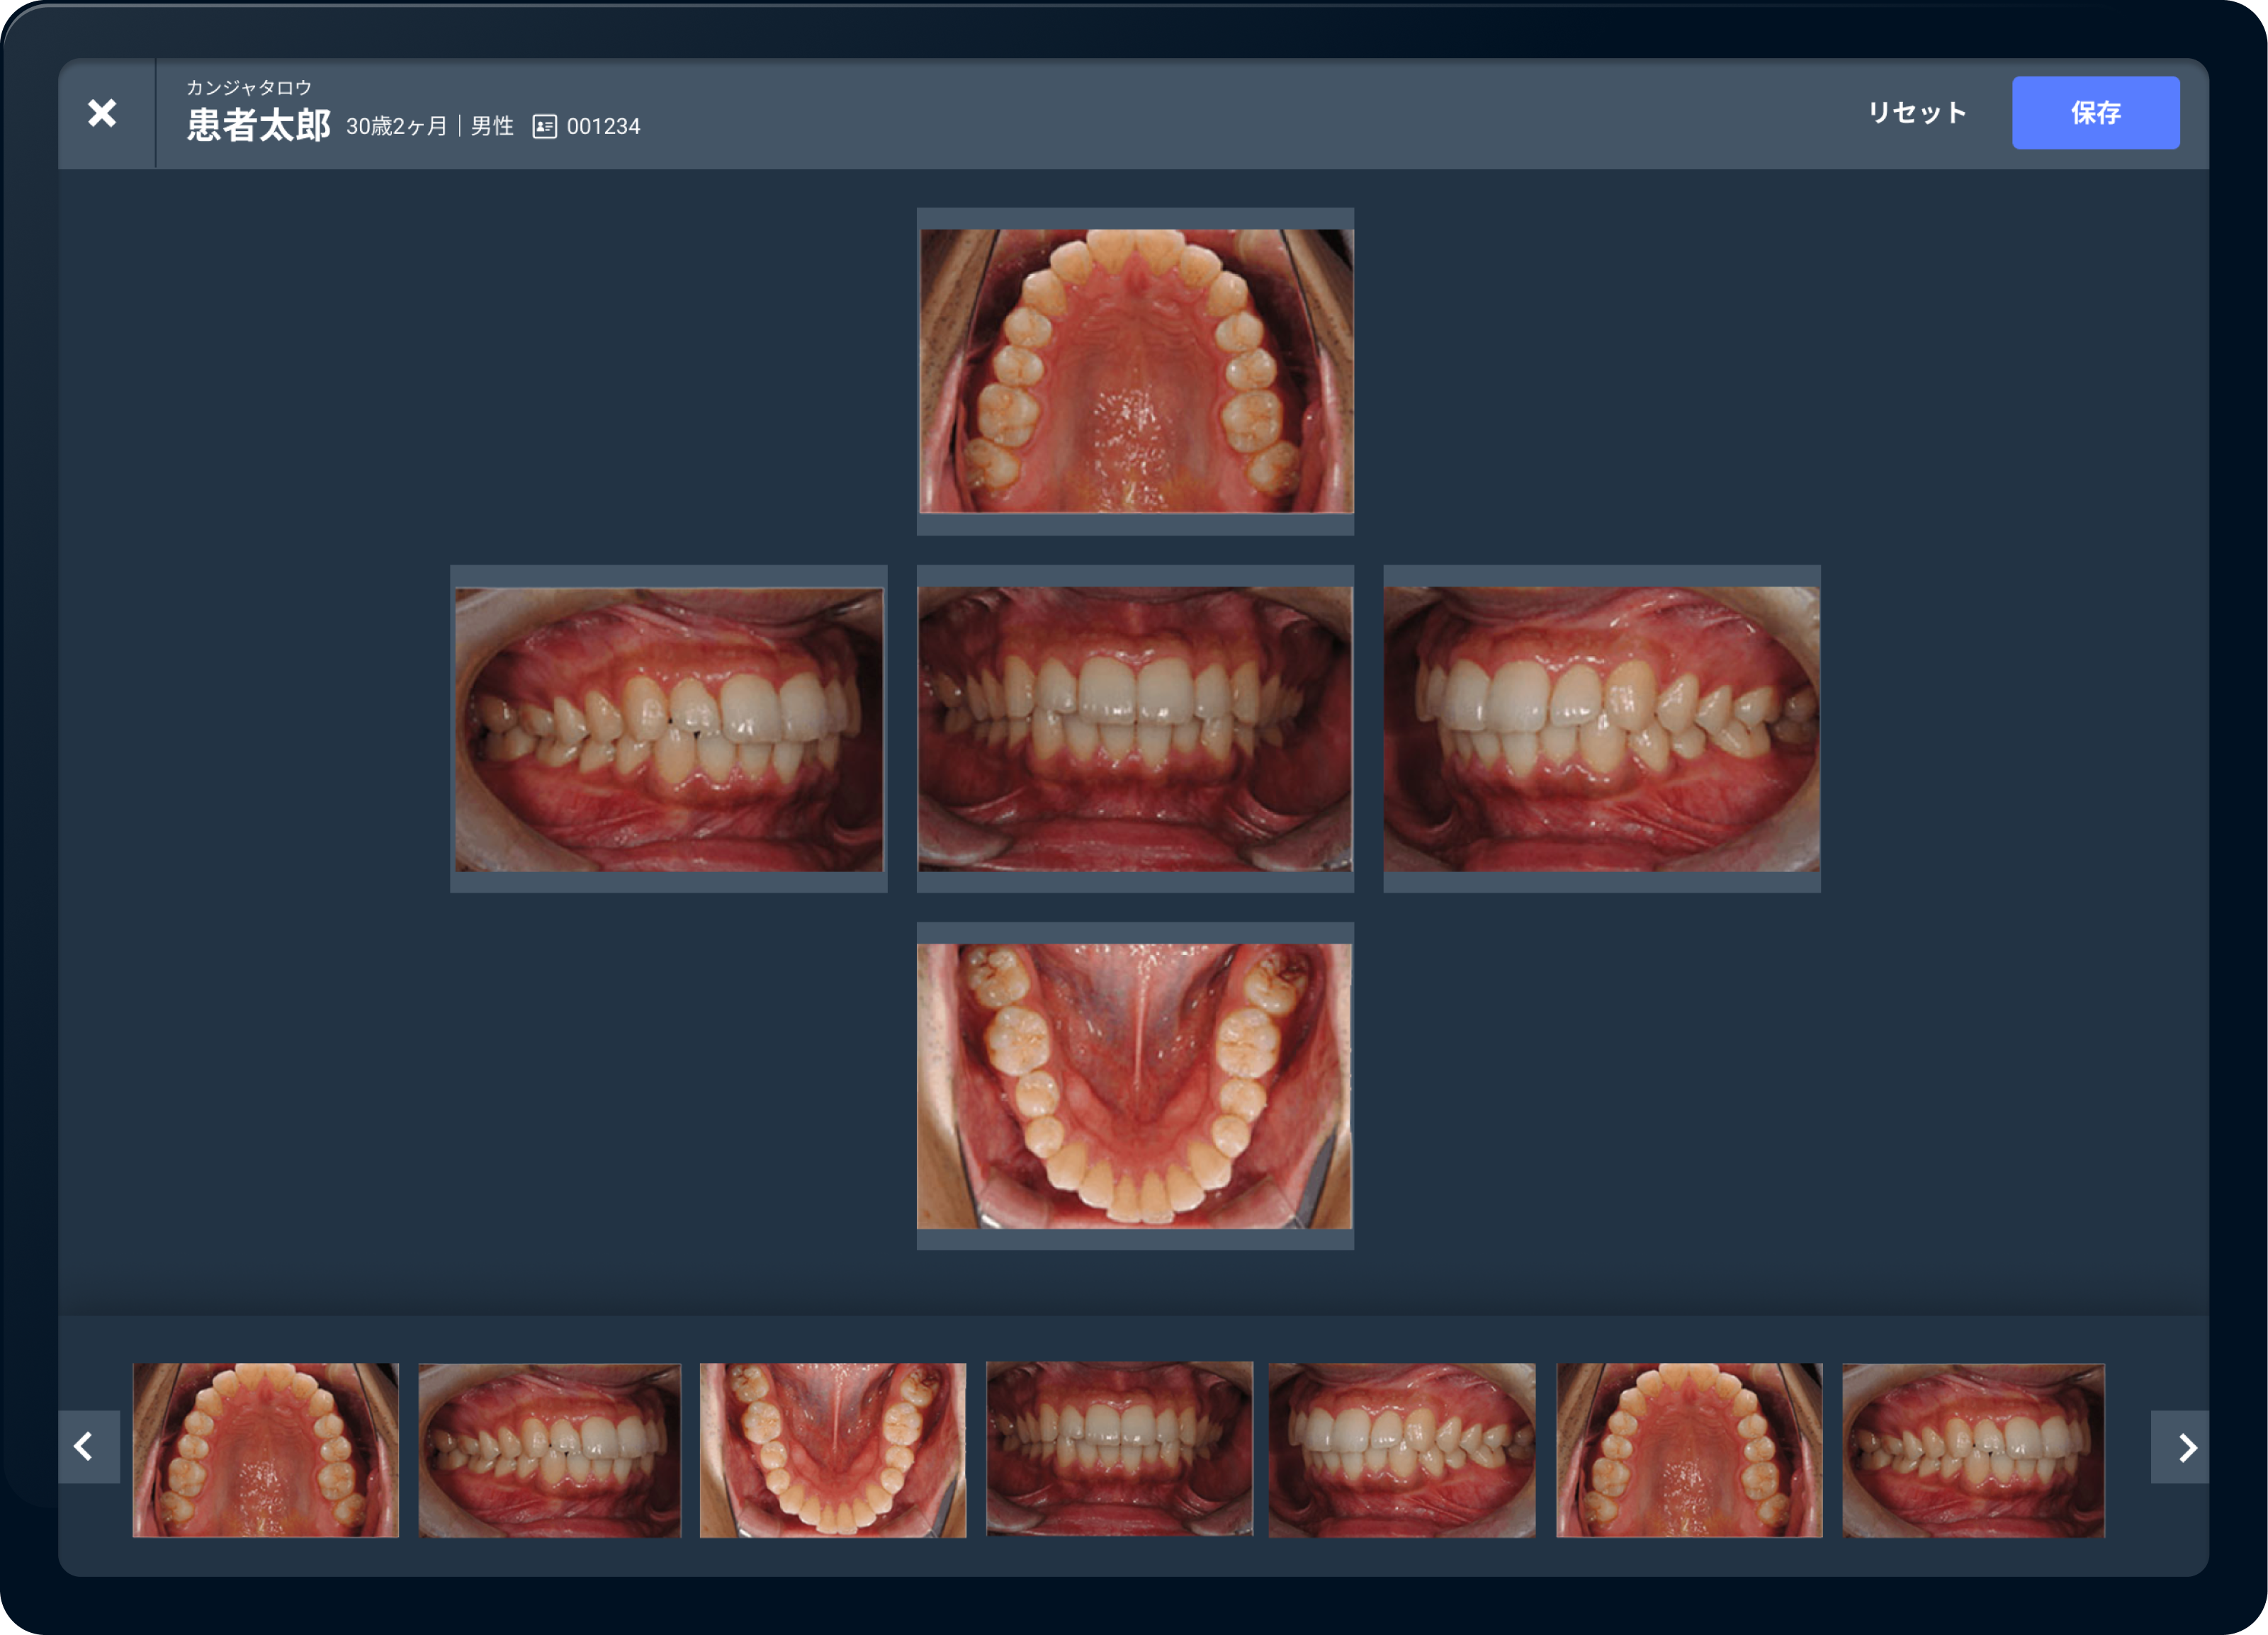This screenshot has width=2268, height=1635.
Task: Select the center frontal photo slot
Action: 1135,728
